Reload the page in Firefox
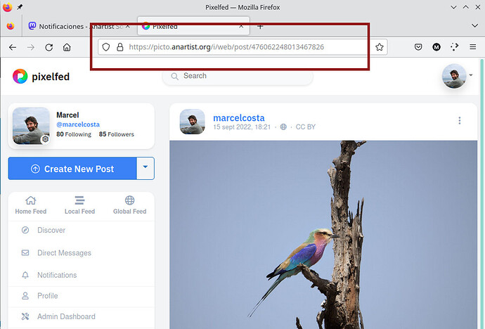This screenshot has height=329, width=485. pos(48,47)
